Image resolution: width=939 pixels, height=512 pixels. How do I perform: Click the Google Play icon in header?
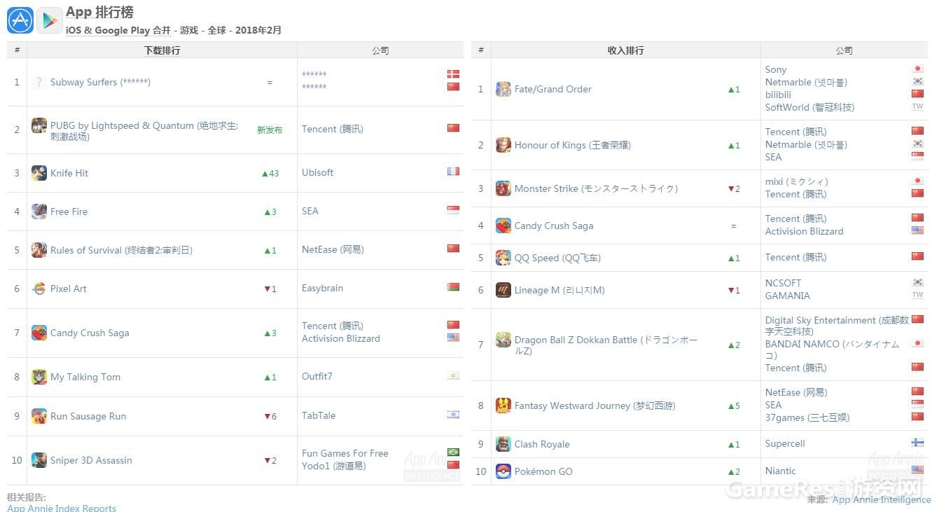click(50, 20)
